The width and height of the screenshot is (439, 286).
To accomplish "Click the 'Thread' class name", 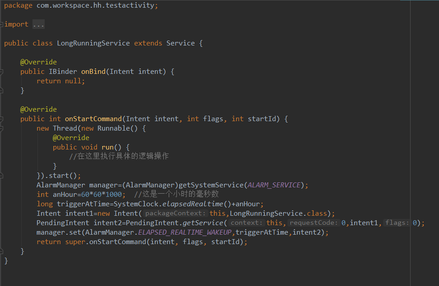I will pyautogui.click(x=65, y=128).
